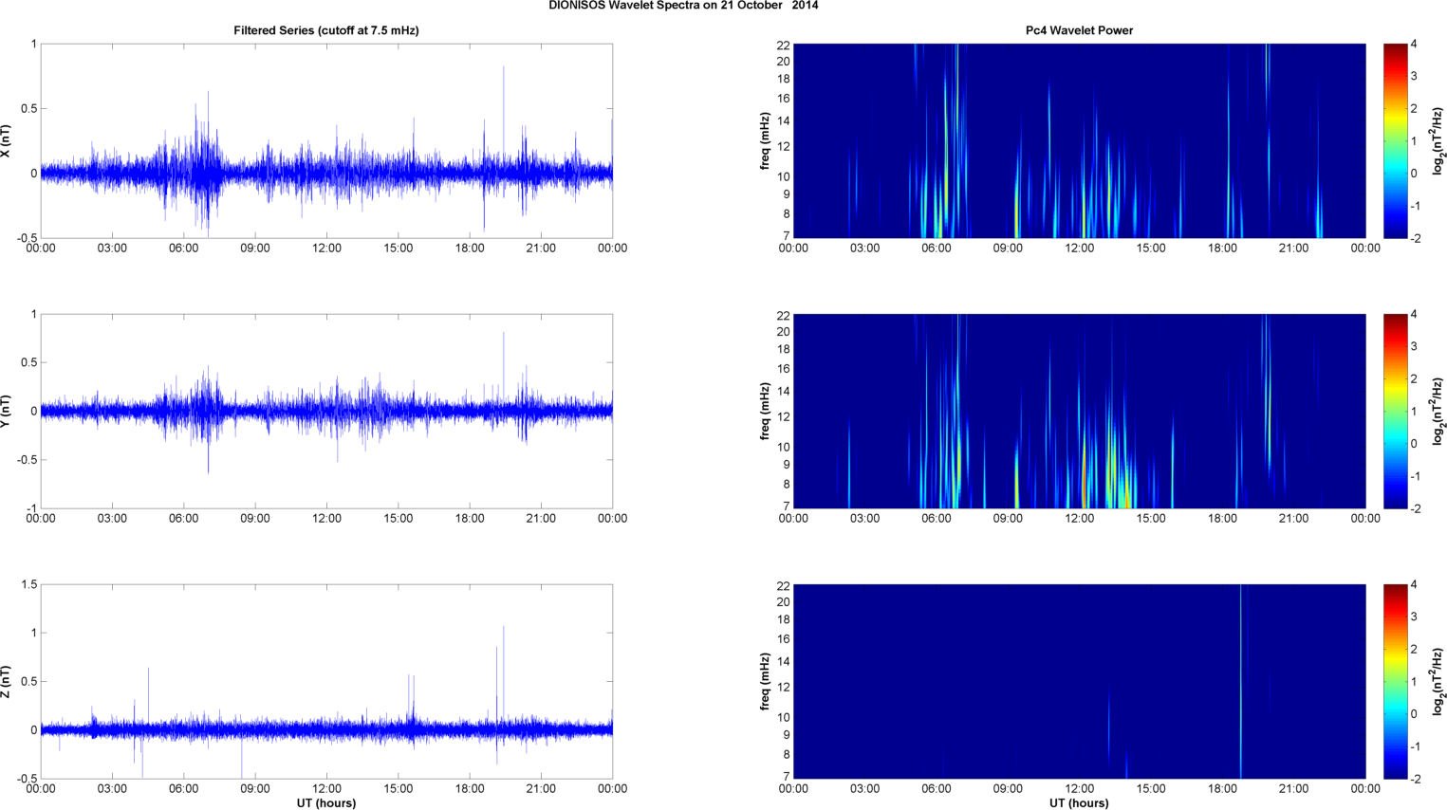The height and width of the screenshot is (810, 1447).
Task: Click UT (hours) label under bottom spectrogram
Action: [1079, 803]
